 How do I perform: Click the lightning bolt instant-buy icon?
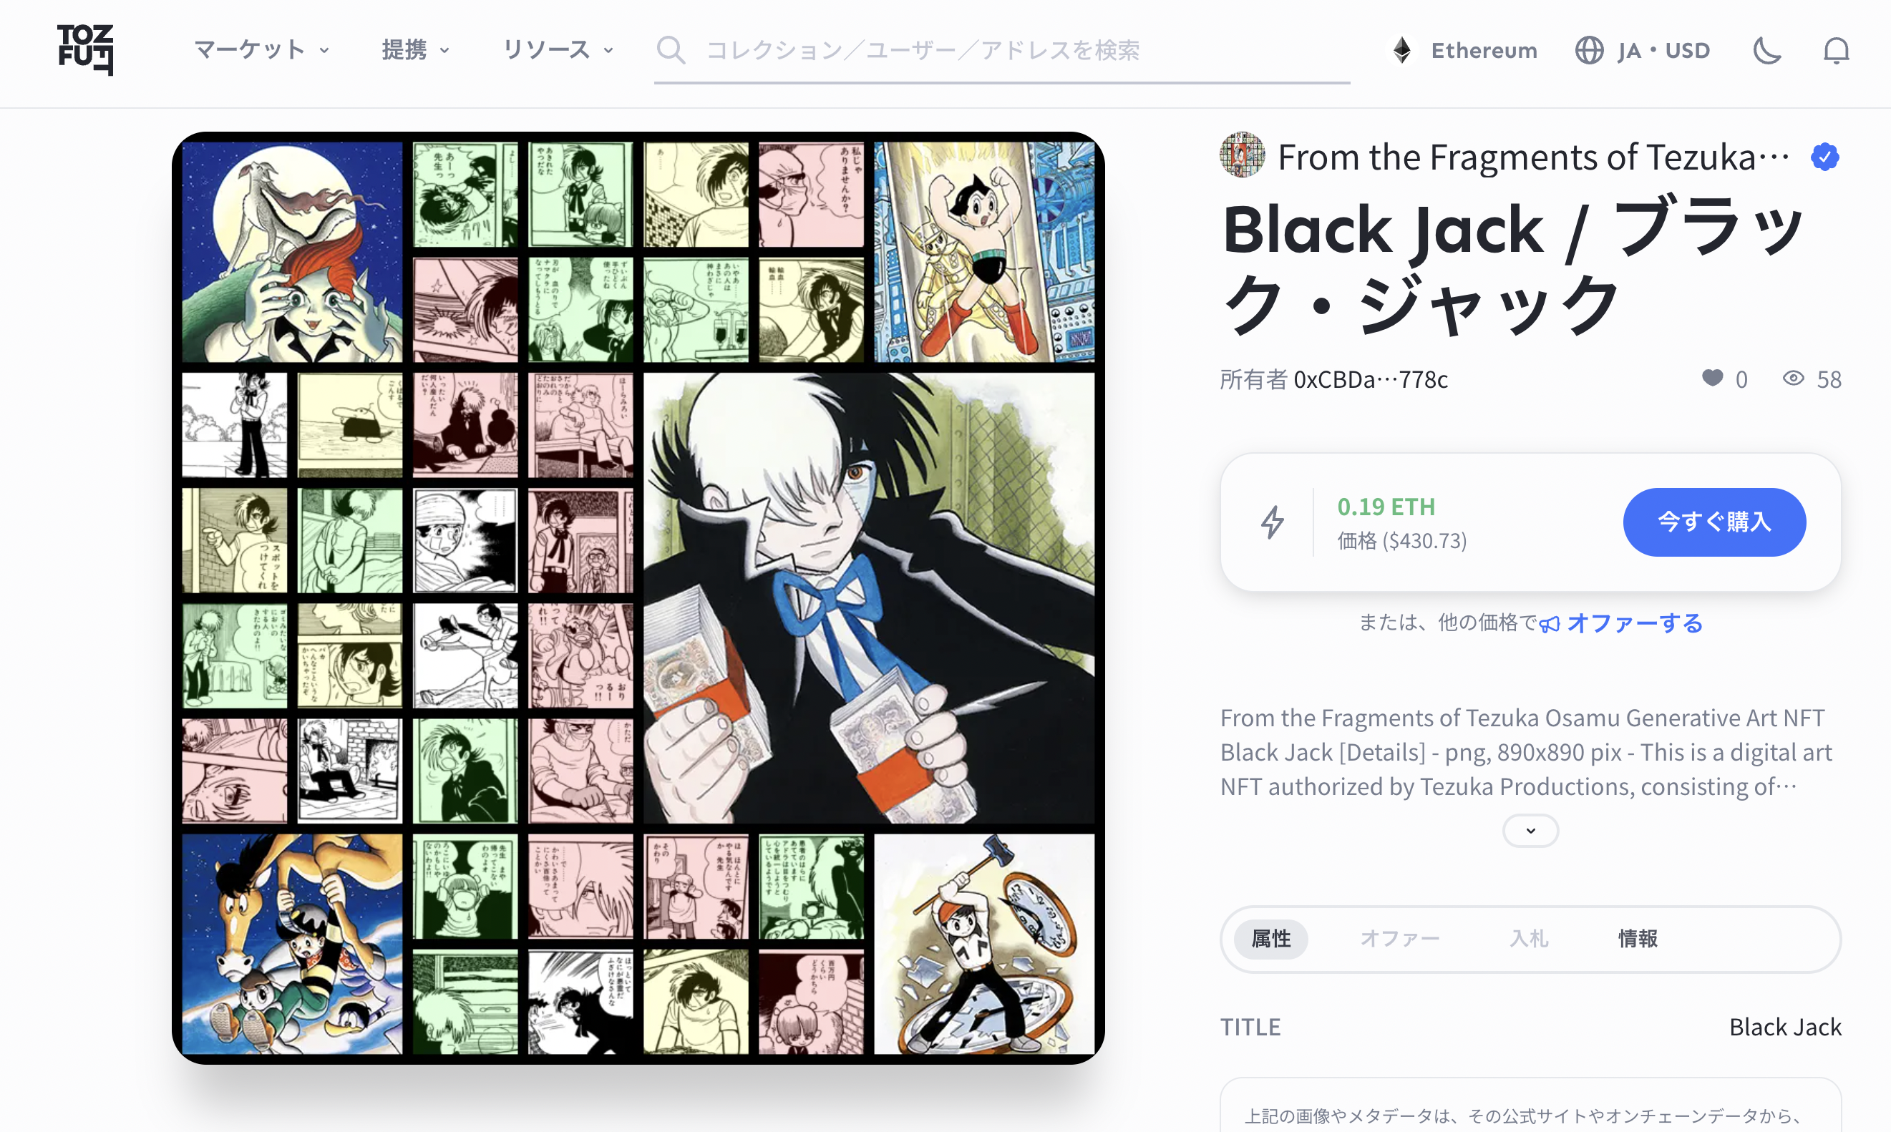pyautogui.click(x=1272, y=522)
